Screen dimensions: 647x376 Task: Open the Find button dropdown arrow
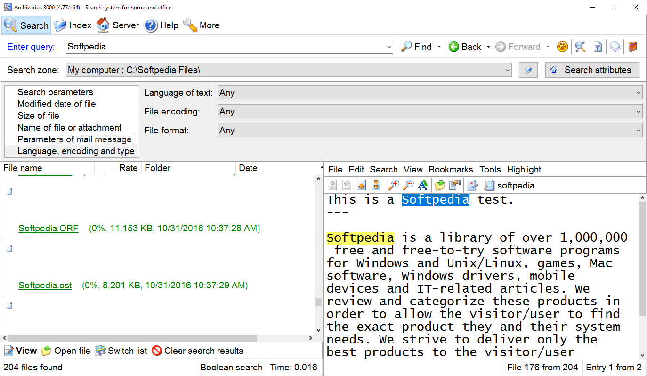click(x=439, y=47)
